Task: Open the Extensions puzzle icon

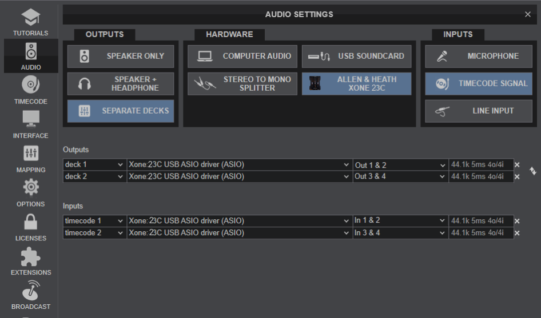Action: (30, 261)
